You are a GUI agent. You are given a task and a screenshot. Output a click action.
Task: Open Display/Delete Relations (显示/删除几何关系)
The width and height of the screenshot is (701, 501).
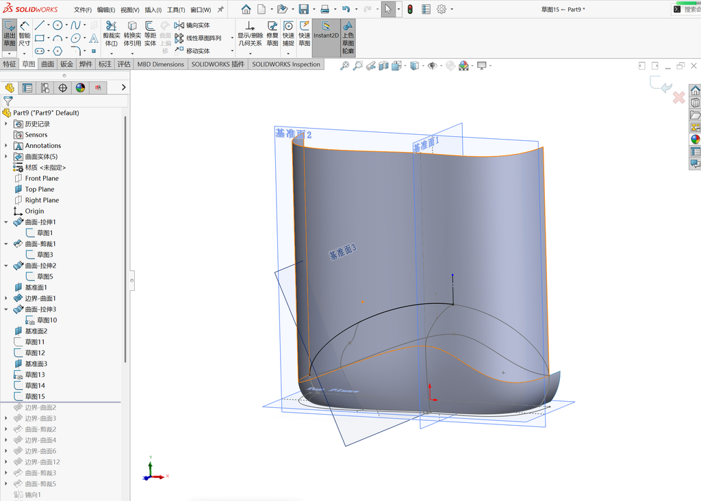(x=250, y=34)
